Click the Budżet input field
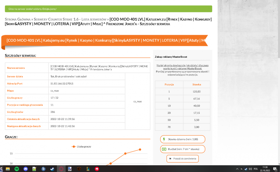The height and width of the screenshot is (172, 280). [x=183, y=149]
